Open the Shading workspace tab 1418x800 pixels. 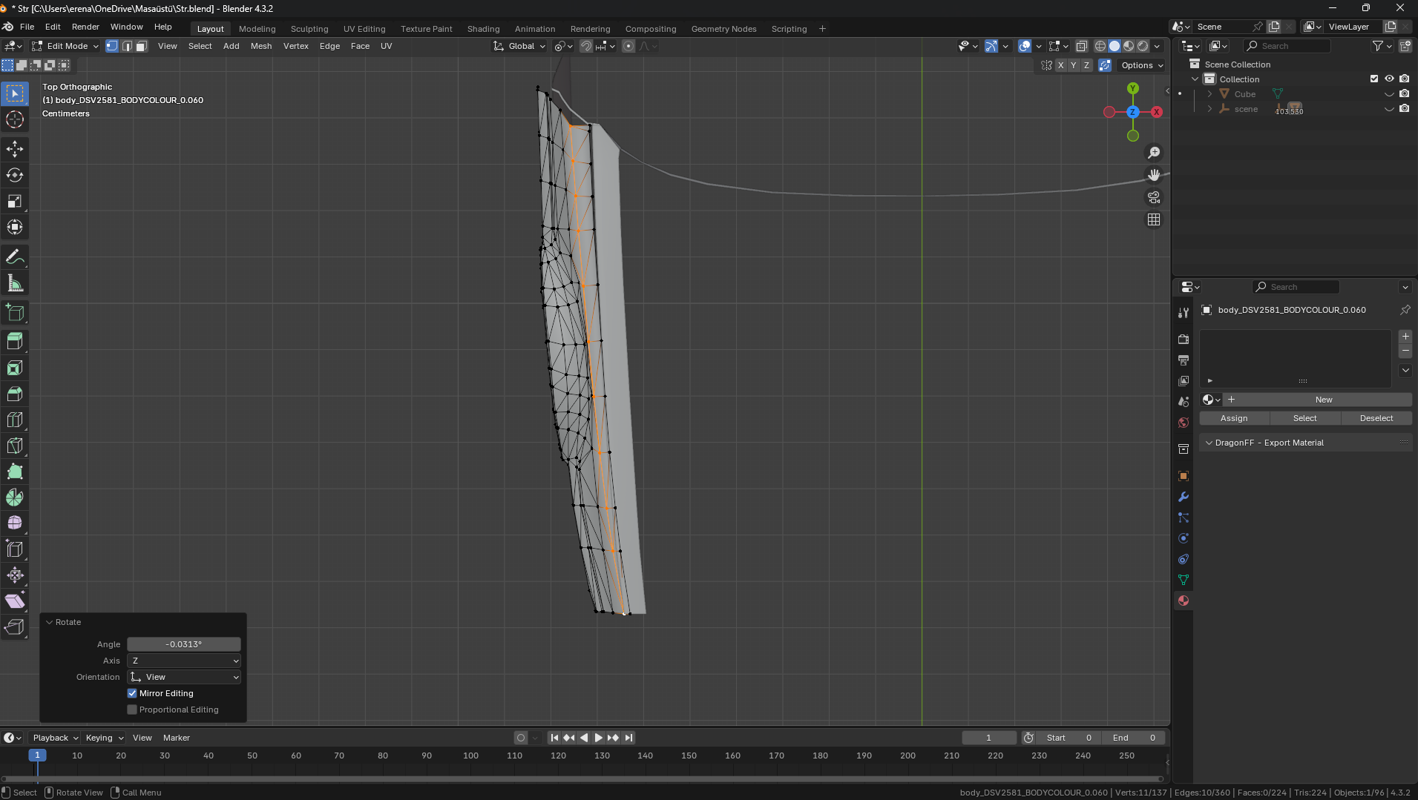[x=483, y=29]
